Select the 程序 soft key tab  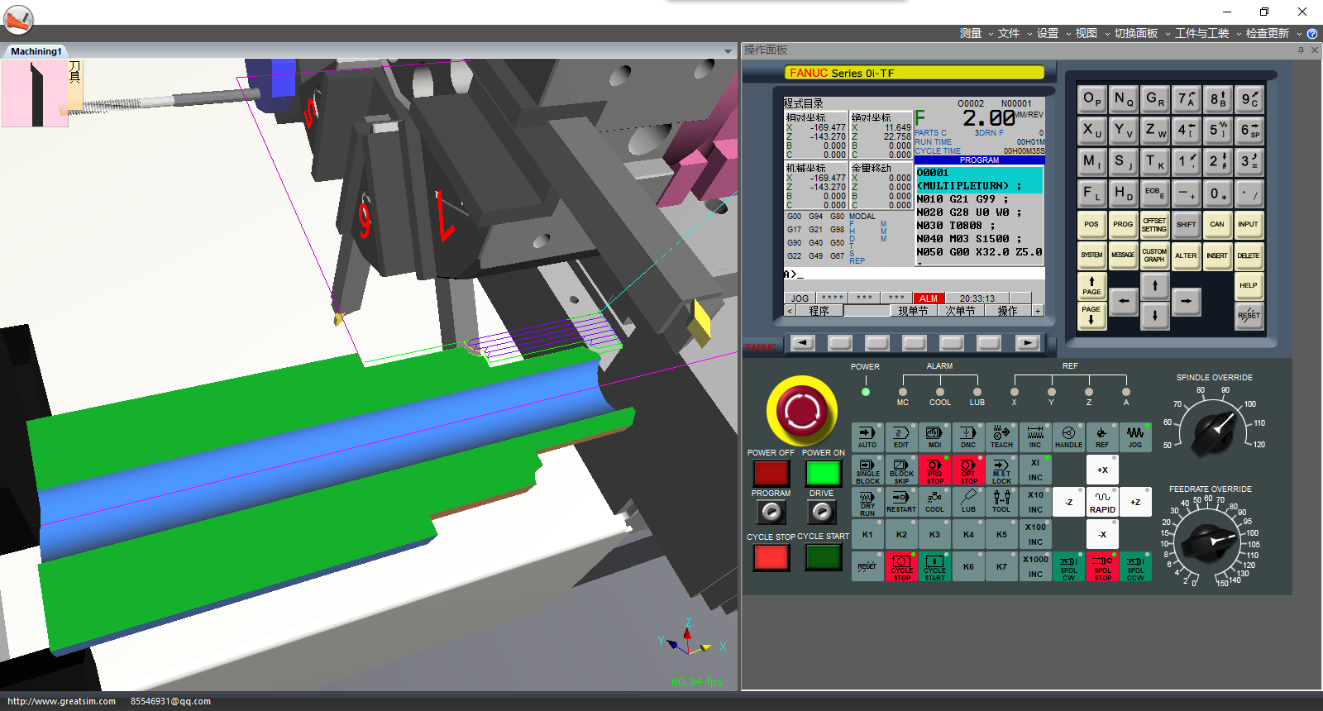click(x=819, y=311)
